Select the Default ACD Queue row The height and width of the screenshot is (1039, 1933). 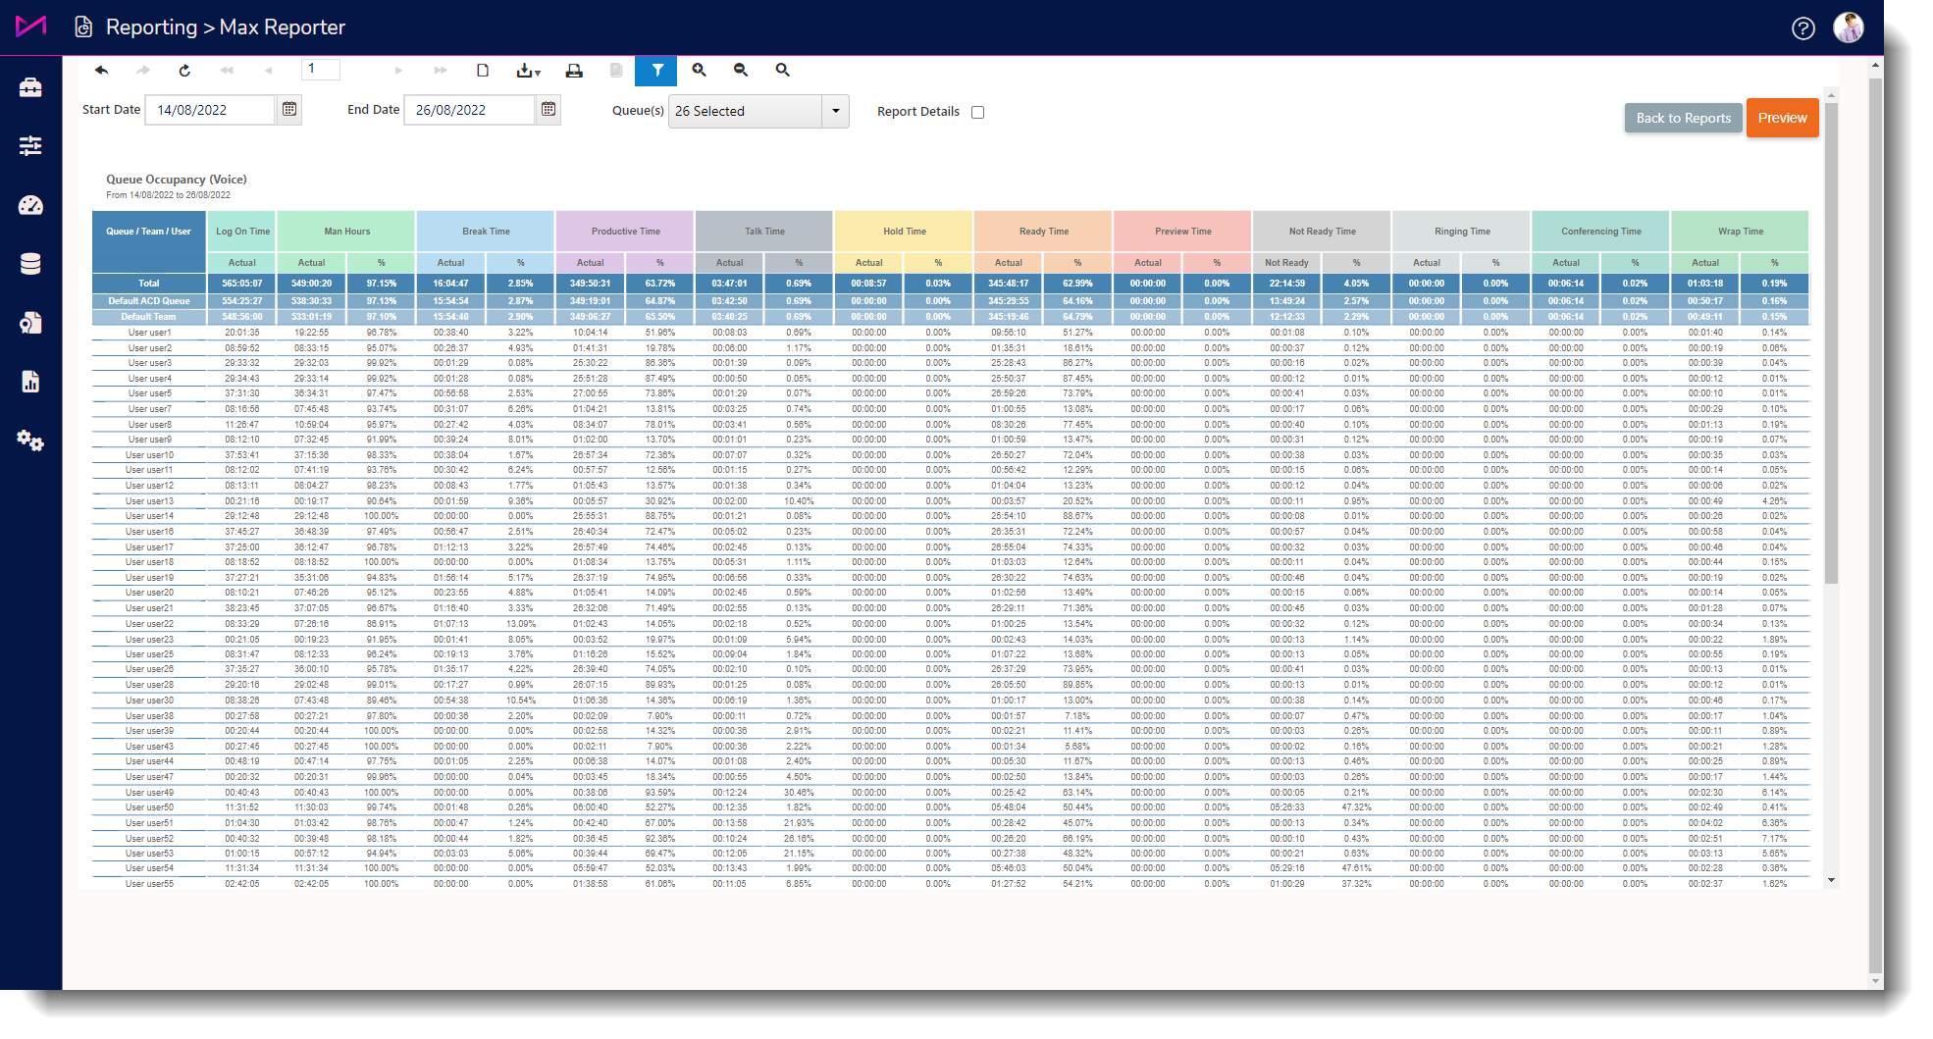[149, 301]
